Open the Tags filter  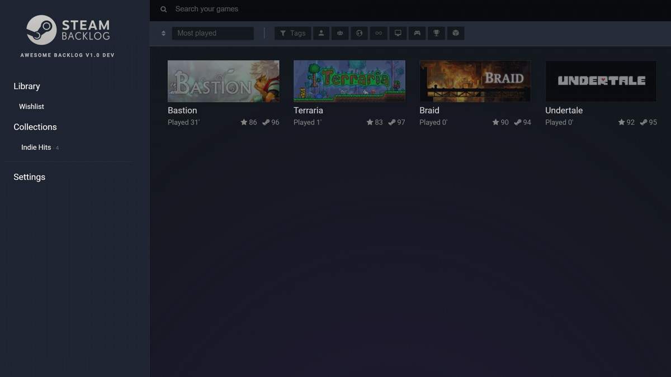(292, 33)
